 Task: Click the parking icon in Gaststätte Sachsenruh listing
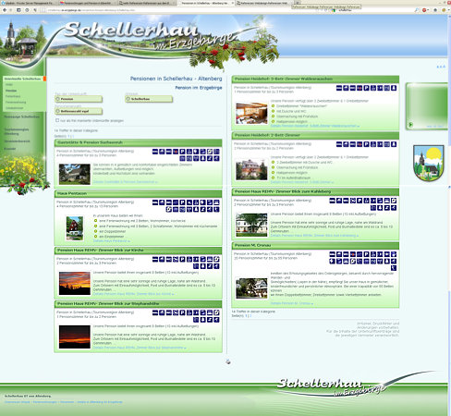[x=182, y=152]
